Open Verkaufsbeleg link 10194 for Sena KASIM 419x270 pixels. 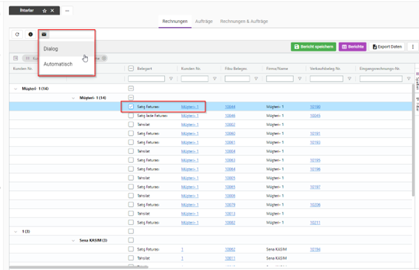(315, 249)
